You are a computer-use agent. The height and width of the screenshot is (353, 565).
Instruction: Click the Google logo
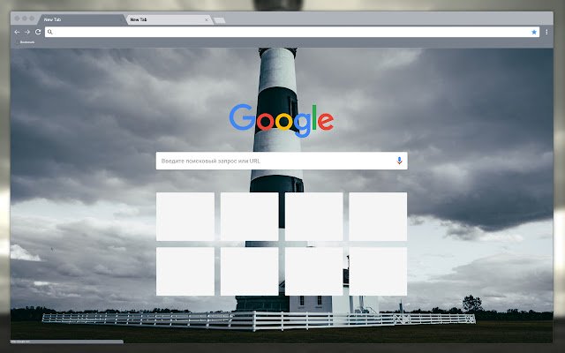282,120
